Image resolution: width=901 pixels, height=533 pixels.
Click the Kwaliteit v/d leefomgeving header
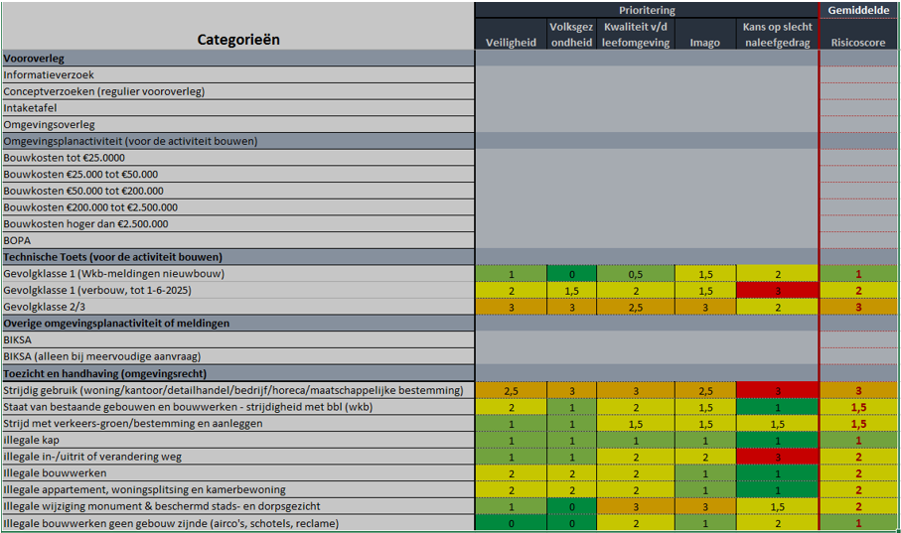(x=636, y=34)
